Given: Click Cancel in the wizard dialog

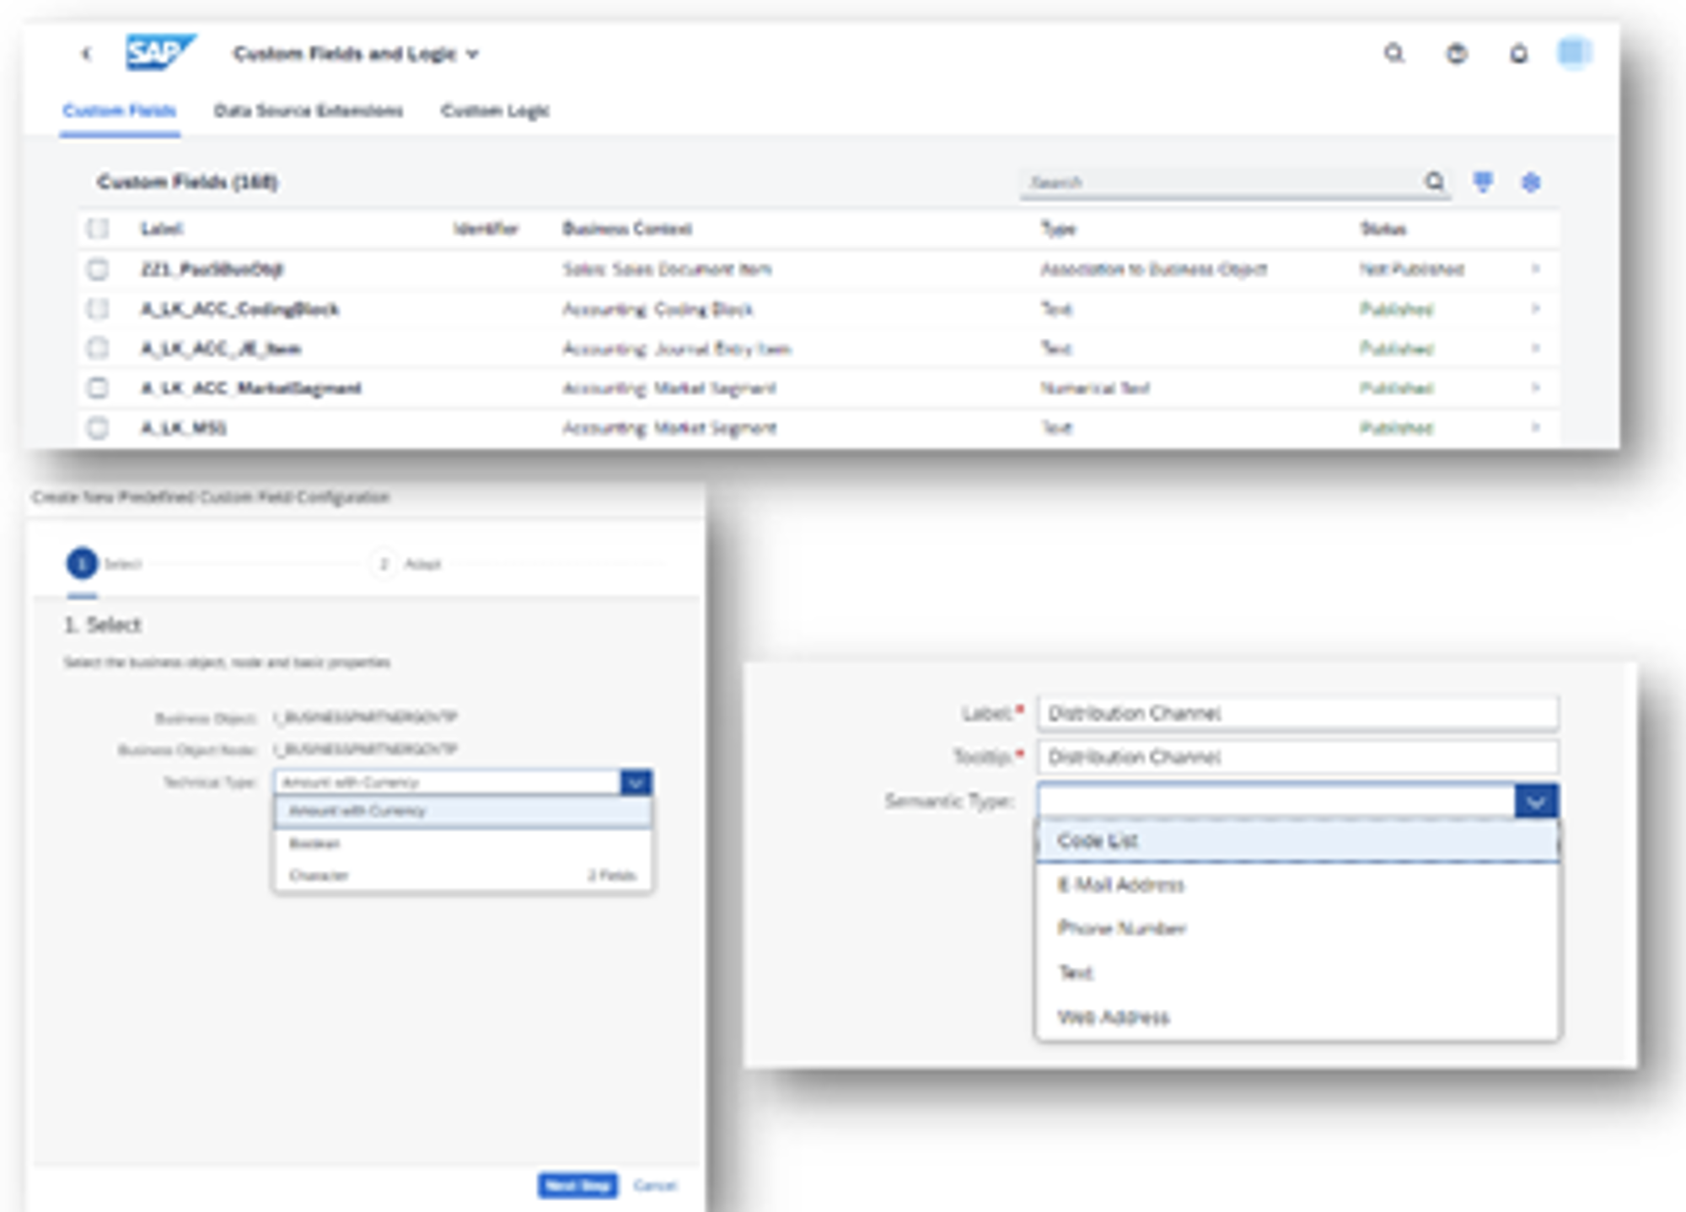Looking at the screenshot, I should point(655,1186).
